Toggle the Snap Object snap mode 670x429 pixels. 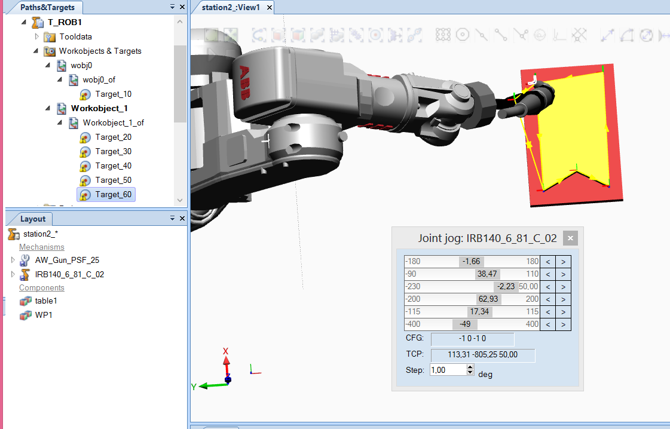pos(442,36)
